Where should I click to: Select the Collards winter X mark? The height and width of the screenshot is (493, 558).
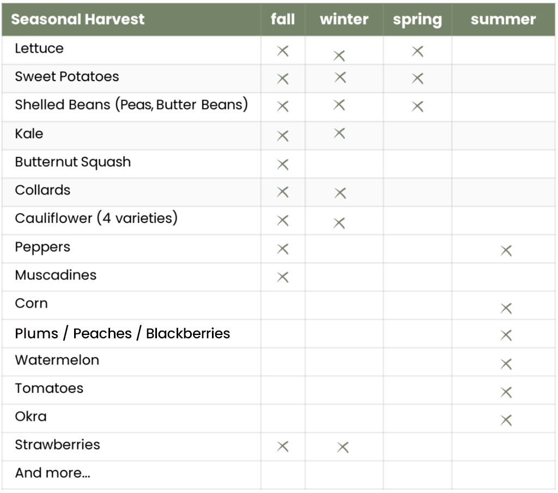340,193
